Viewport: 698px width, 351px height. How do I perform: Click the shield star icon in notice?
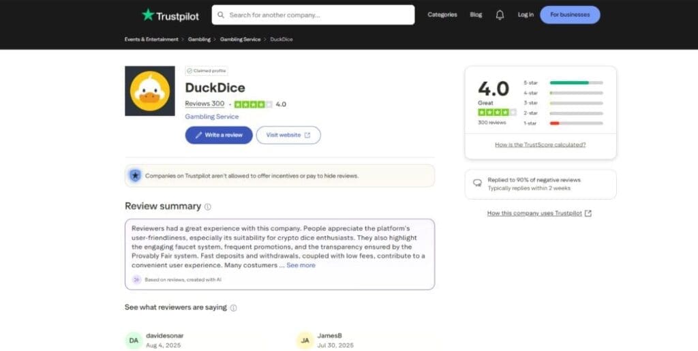tap(135, 176)
